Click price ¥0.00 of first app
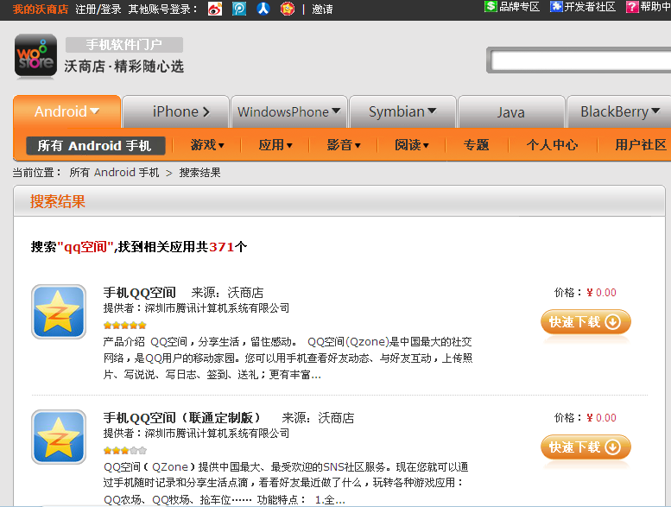This screenshot has height=507, width=671. [x=601, y=293]
